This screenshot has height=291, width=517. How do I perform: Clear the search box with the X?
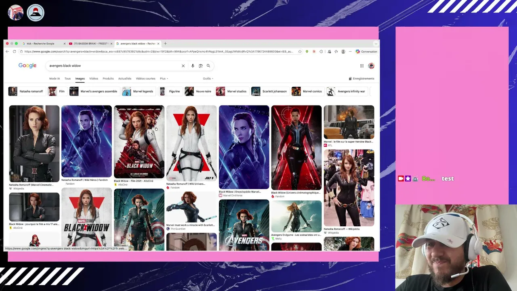click(183, 66)
